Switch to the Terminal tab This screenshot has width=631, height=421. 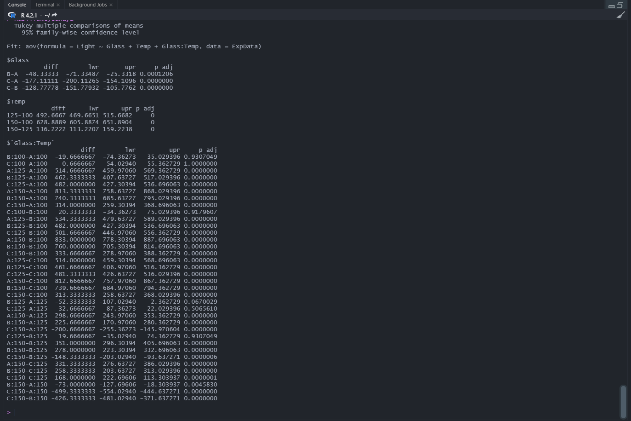[x=45, y=4]
